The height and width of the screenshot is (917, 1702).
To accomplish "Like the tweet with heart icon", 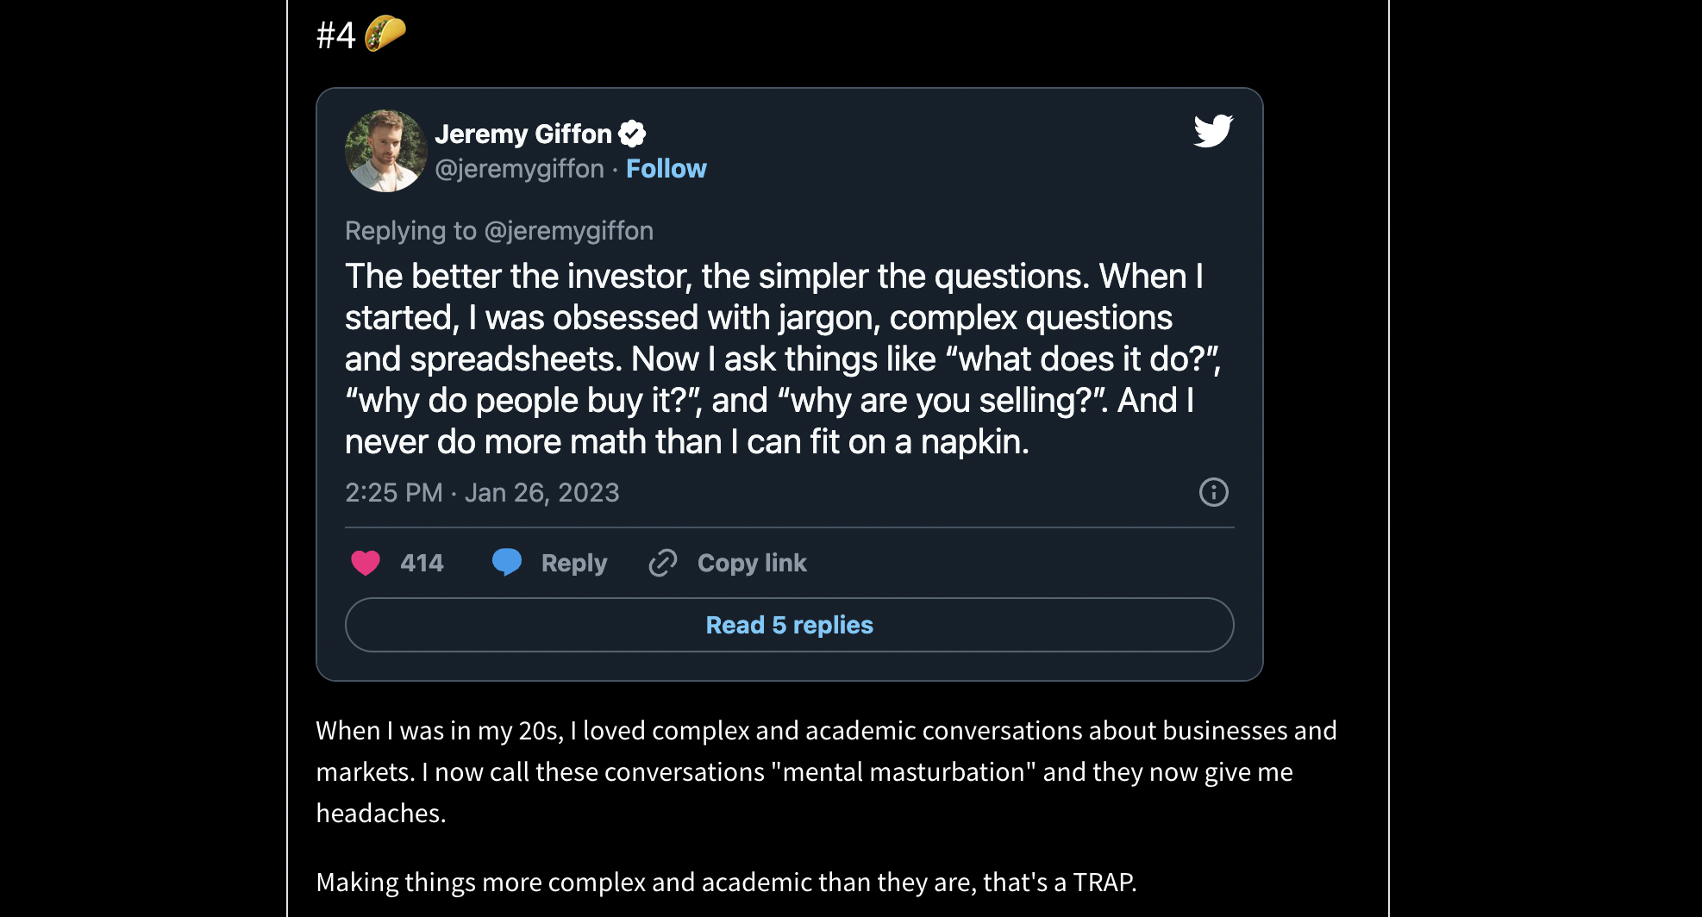I will 366,563.
